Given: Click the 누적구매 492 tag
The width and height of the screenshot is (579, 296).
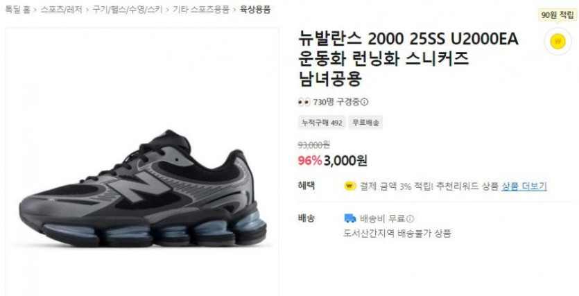Looking at the screenshot, I should point(322,123).
